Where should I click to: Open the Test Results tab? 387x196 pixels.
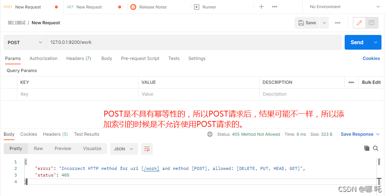pyautogui.click(x=87, y=134)
